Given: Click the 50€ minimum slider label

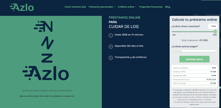Looking at the screenshot, I should click(174, 35).
